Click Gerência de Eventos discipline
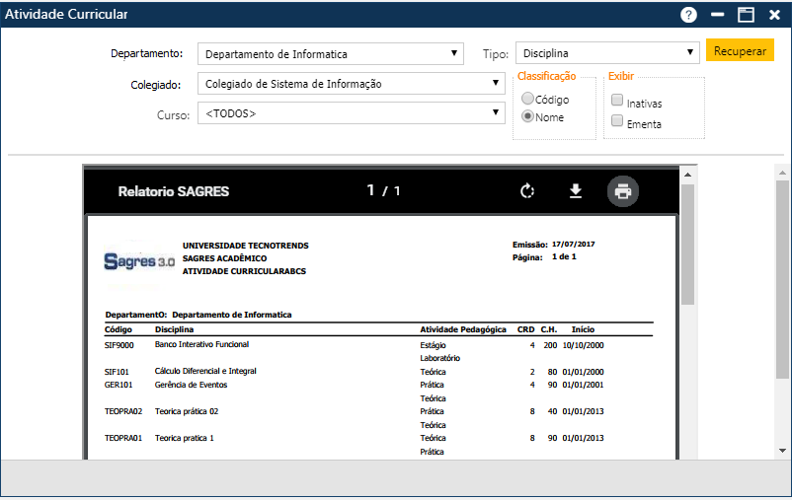This screenshot has width=792, height=500. [x=191, y=385]
